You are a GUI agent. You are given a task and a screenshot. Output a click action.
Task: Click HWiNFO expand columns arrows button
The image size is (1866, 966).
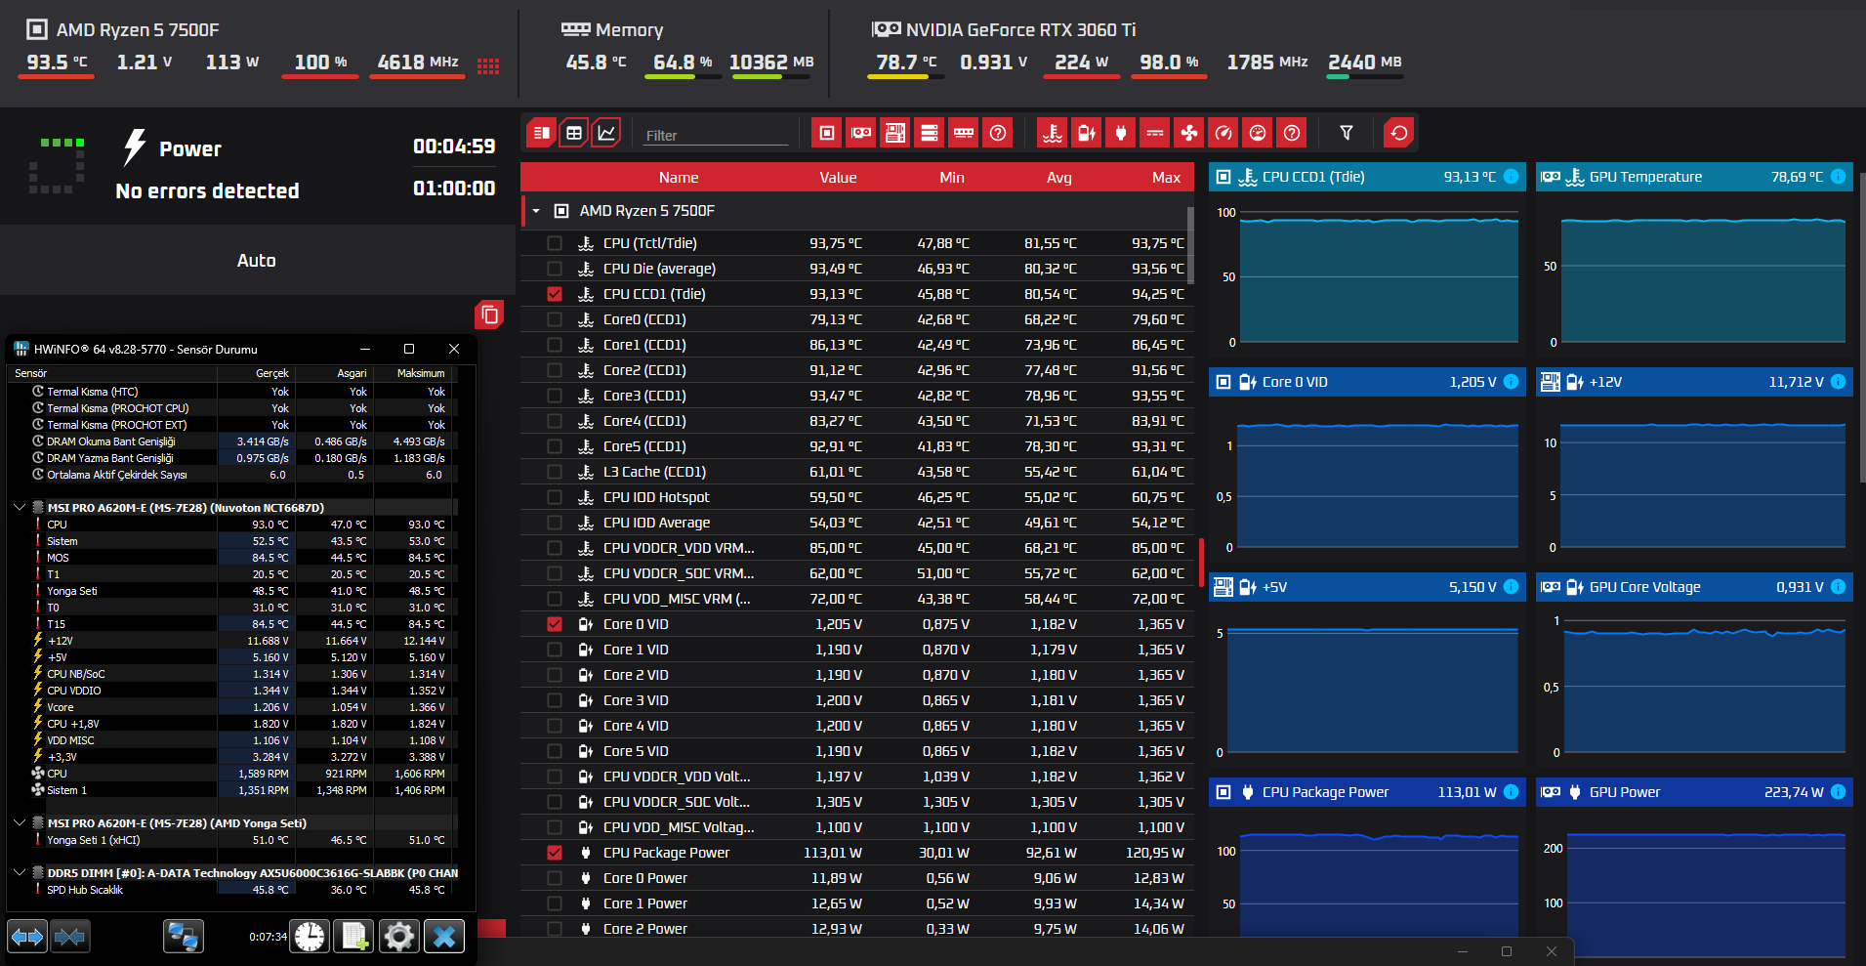point(27,937)
